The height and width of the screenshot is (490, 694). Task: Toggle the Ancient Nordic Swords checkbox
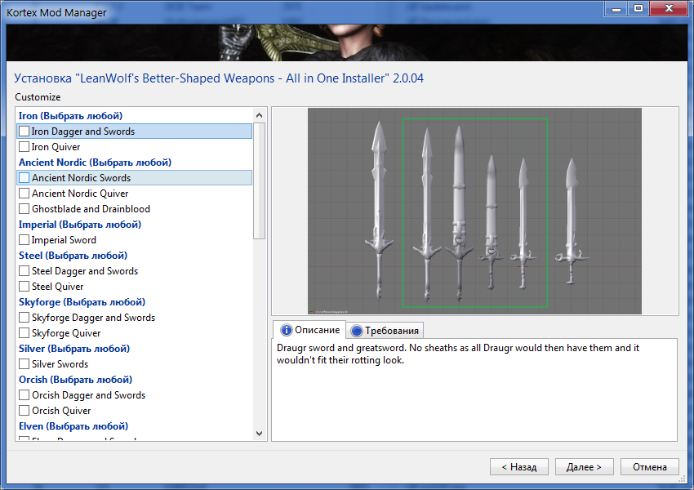point(24,178)
